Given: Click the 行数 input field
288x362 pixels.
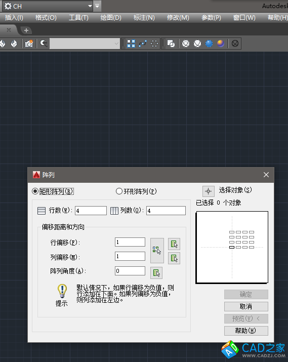Looking at the screenshot, I should (91, 211).
